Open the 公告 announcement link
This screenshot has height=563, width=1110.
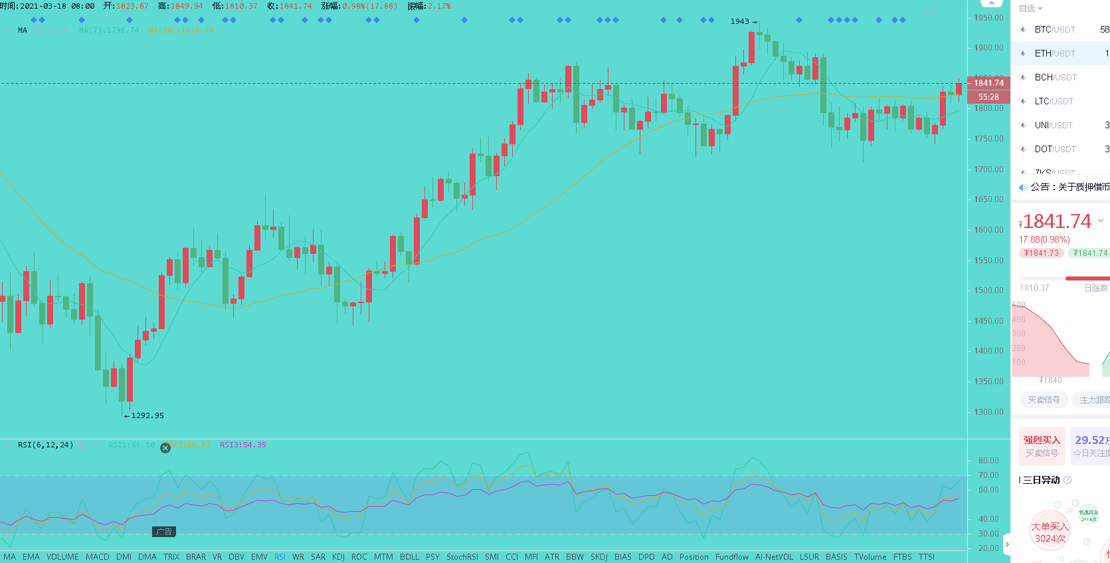tap(1070, 187)
